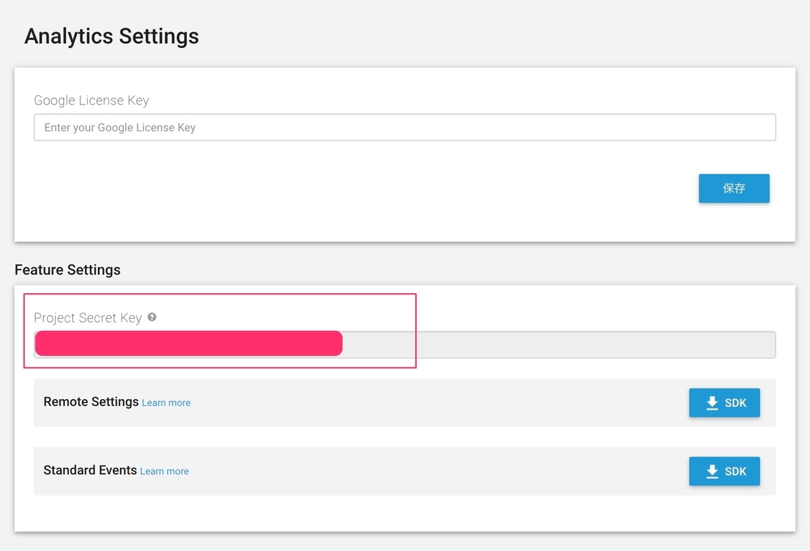The width and height of the screenshot is (810, 551).
Task: Click the help icon beside Project Secret Key
Action: click(x=152, y=317)
